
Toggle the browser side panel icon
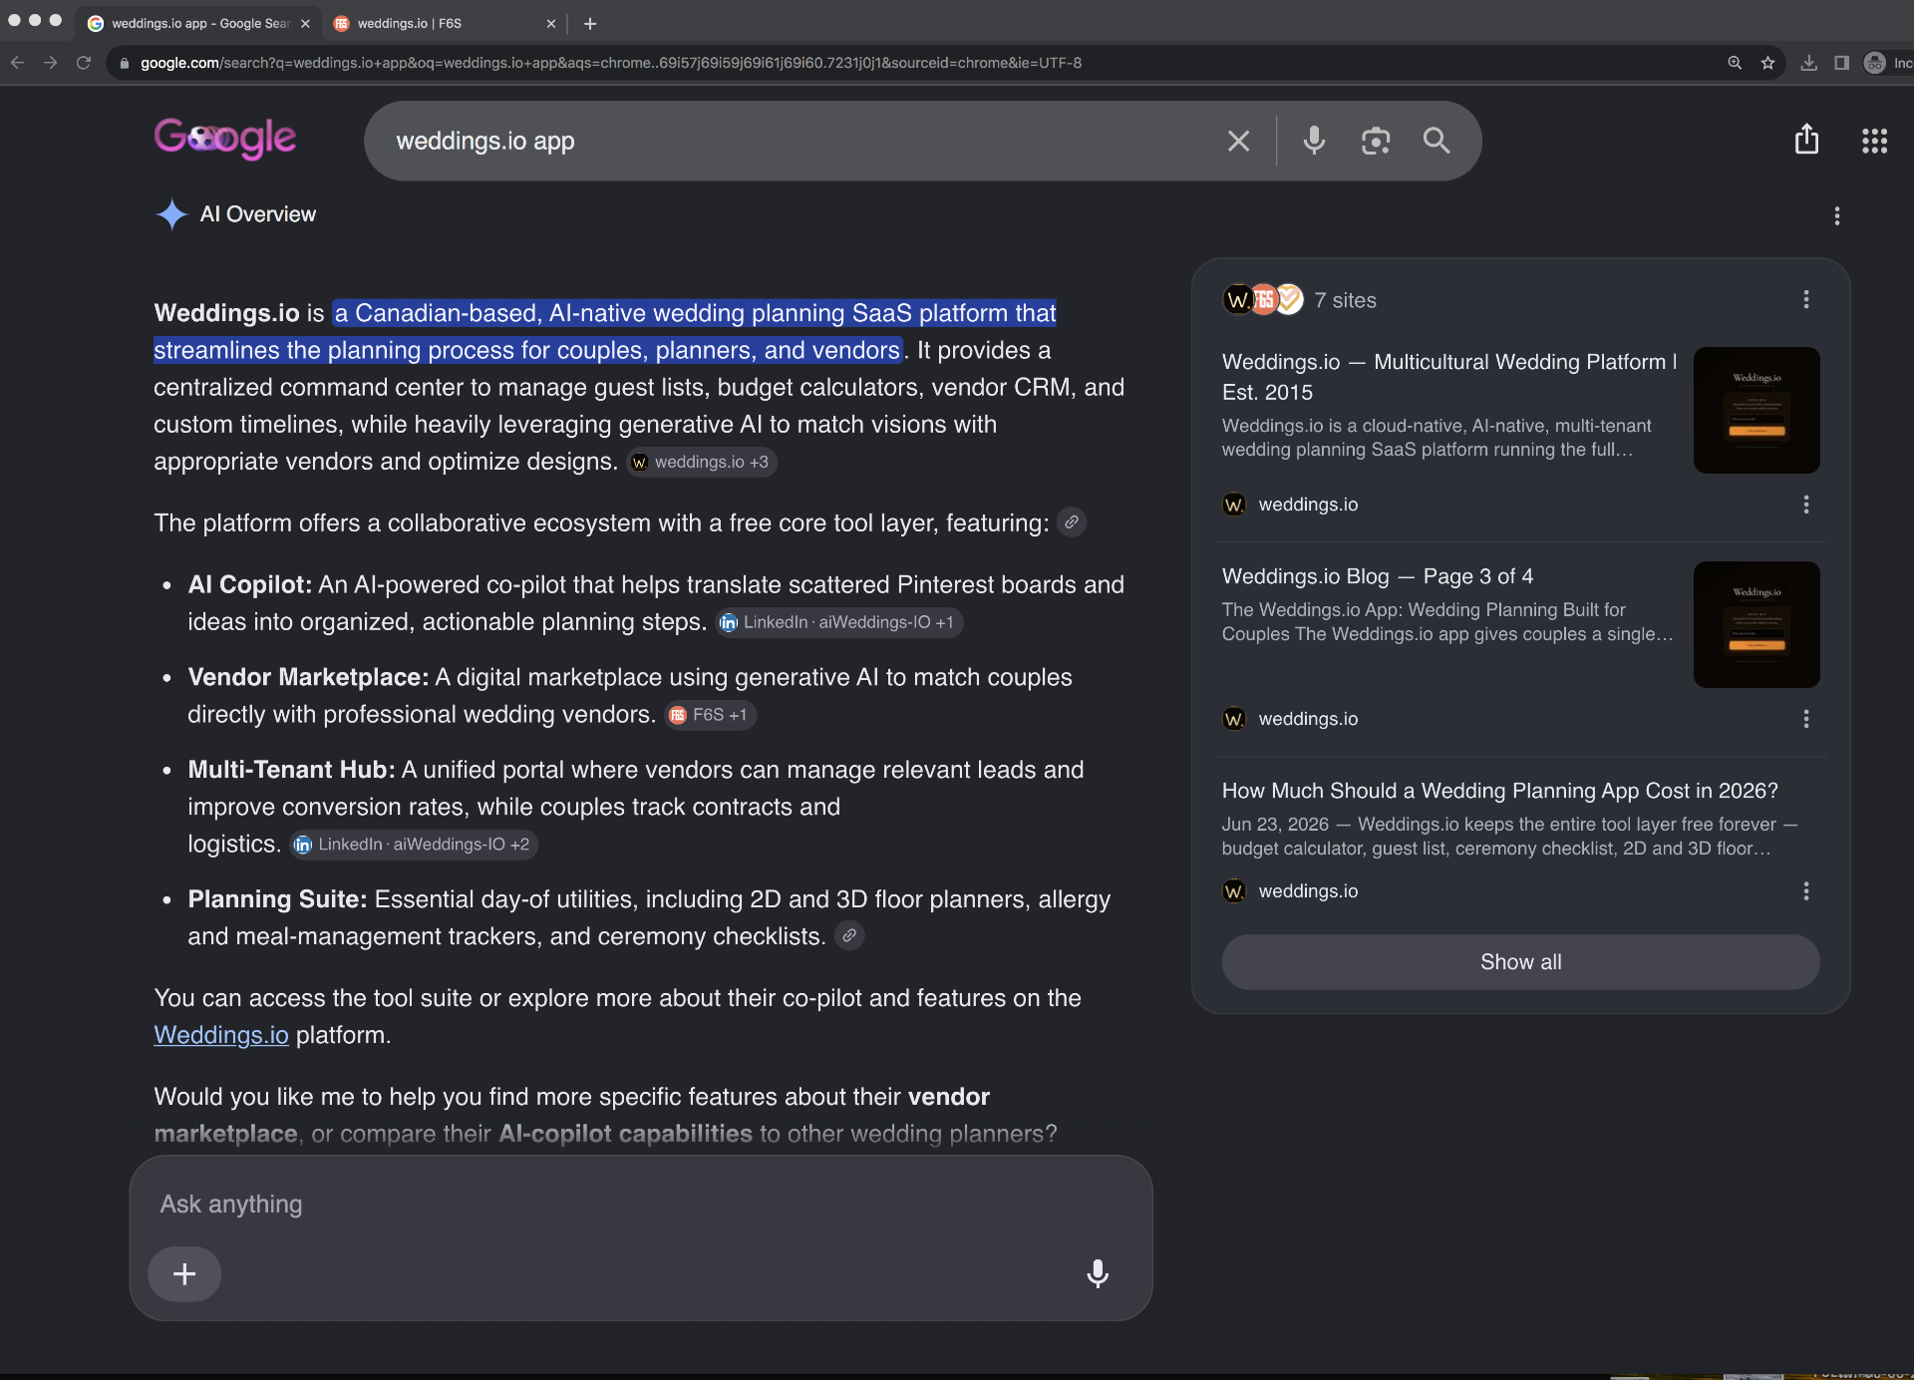pyautogui.click(x=1841, y=63)
